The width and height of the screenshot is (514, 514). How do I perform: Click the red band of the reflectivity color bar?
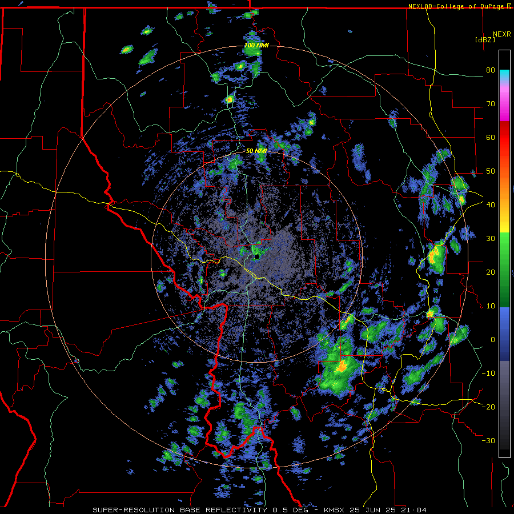[504, 147]
